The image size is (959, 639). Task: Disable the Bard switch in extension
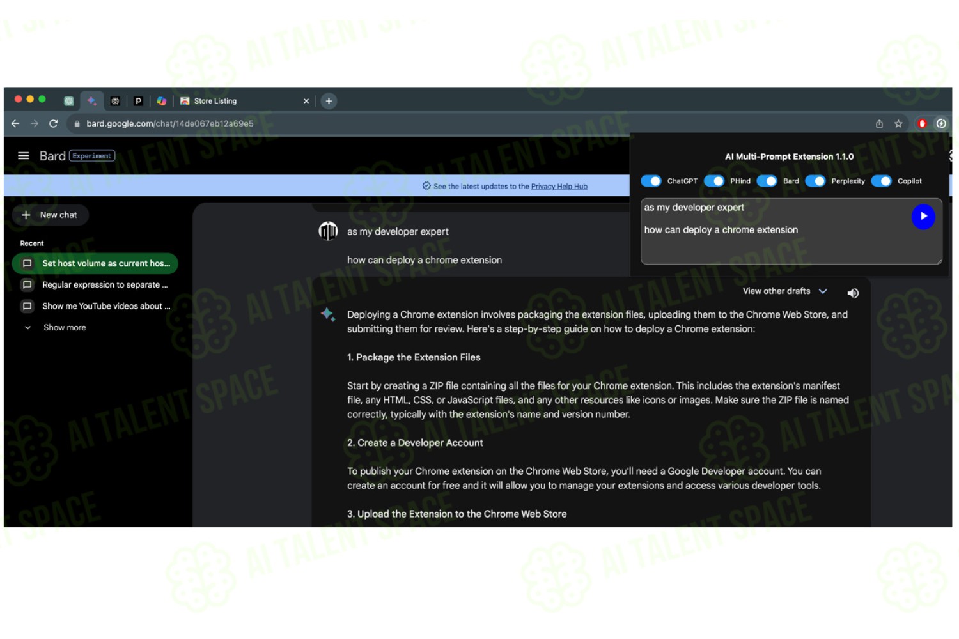point(767,181)
